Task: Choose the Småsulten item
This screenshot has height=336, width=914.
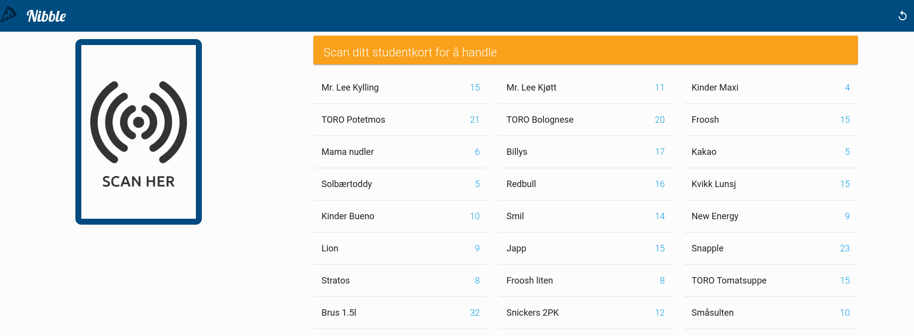Action: (x=771, y=313)
